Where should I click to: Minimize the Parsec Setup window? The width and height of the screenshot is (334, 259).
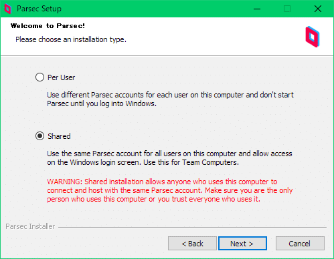[257, 9]
